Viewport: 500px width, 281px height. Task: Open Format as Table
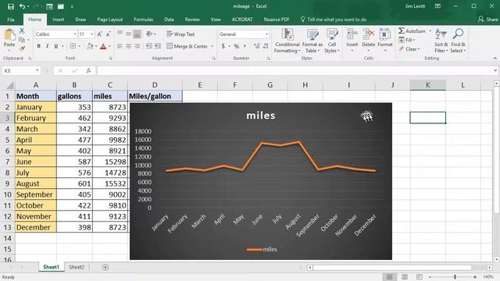point(312,41)
